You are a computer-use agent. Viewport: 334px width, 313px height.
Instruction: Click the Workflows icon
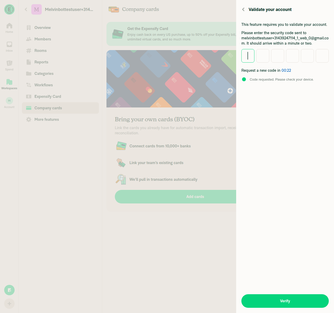[29, 85]
